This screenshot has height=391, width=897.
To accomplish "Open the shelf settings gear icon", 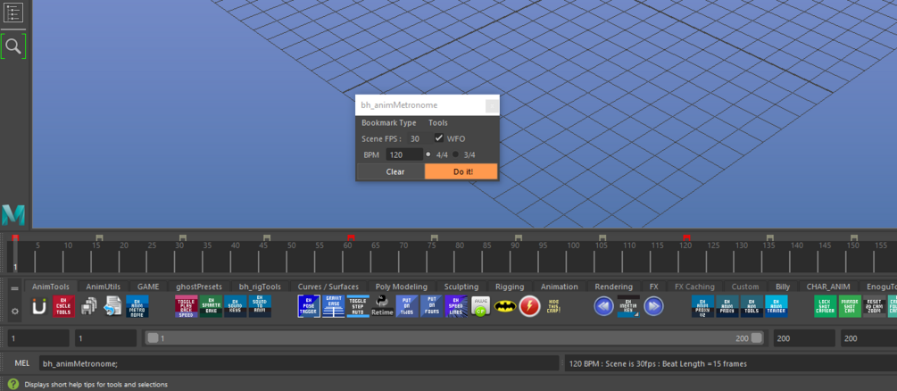I will (x=15, y=311).
